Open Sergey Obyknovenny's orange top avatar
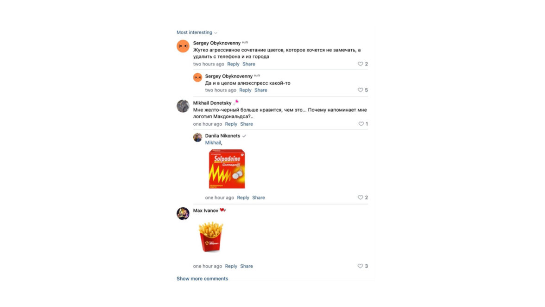The image size is (545, 307). point(183,46)
